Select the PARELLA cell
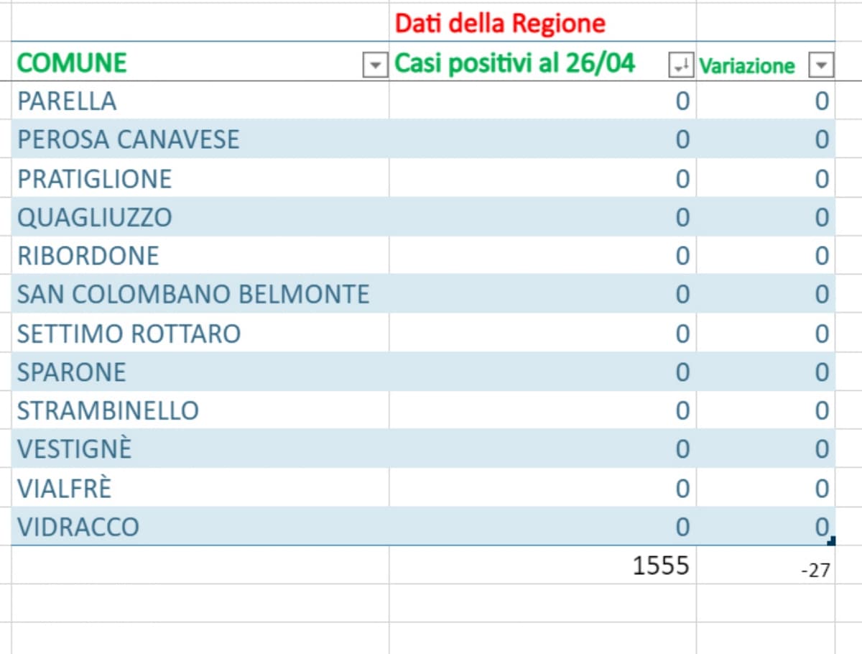Screen dimensions: 862x654 tap(67, 101)
